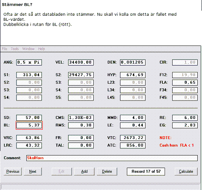The image size is (202, 190).
Task: Click the CMS field
Action: [81, 118]
